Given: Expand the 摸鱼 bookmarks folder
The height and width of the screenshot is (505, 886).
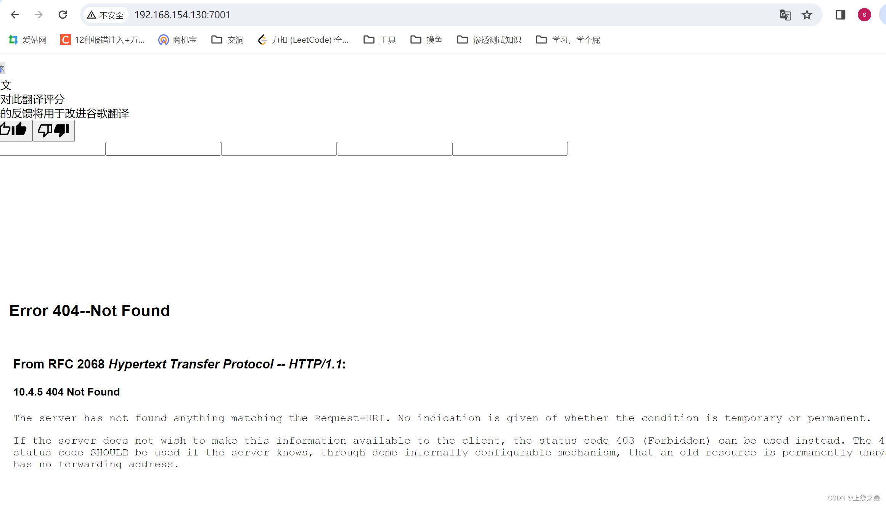Looking at the screenshot, I should coord(426,40).
